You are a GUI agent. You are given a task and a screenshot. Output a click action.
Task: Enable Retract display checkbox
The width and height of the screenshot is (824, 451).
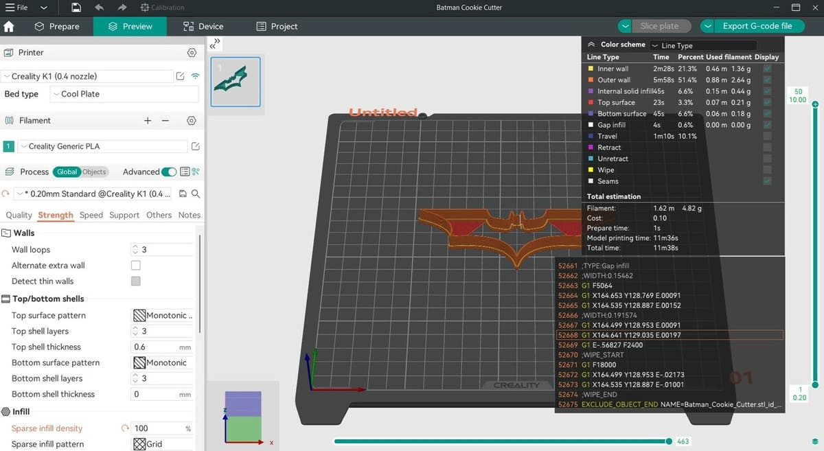(767, 148)
